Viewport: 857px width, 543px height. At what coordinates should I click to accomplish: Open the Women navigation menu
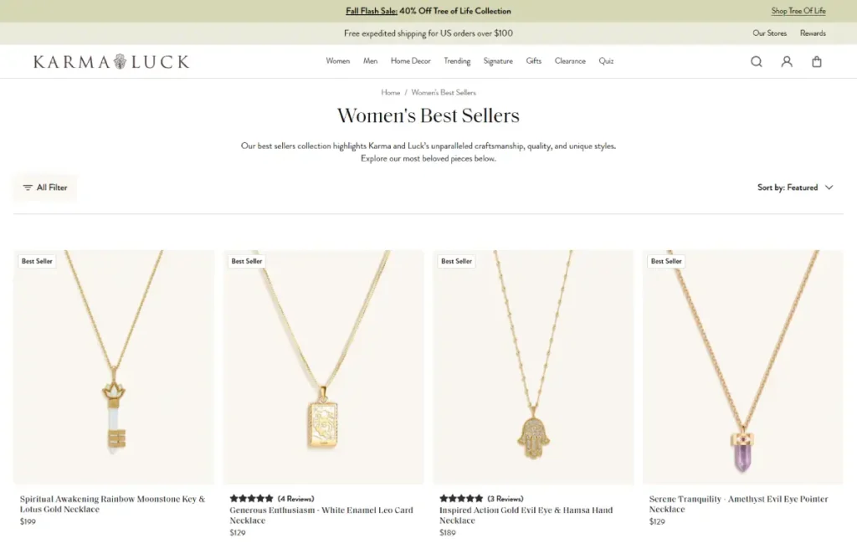(338, 61)
